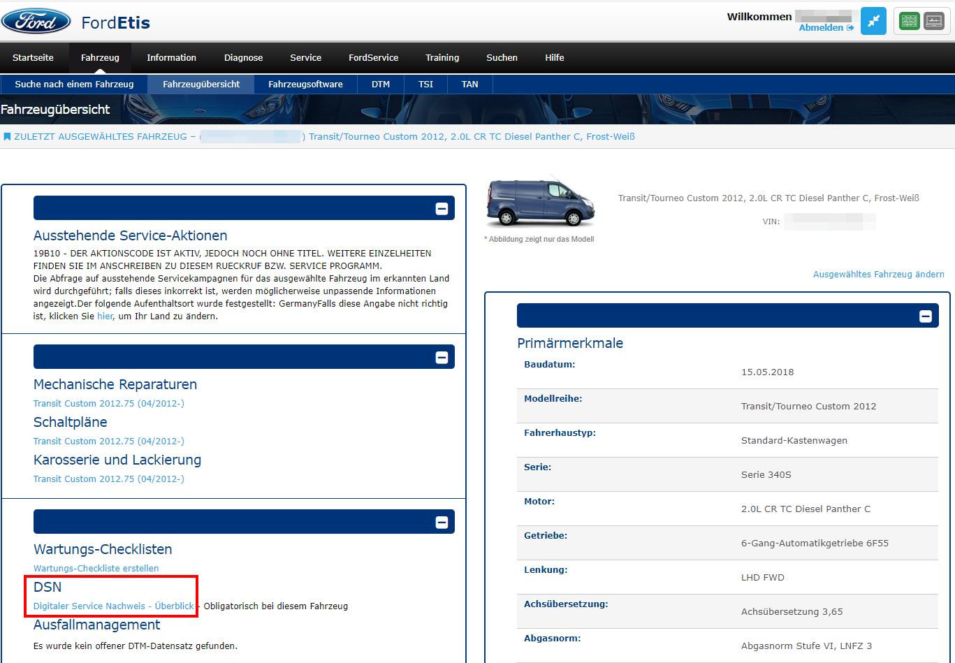Collapse the Mechanische Reparaturen panel
The width and height of the screenshot is (955, 663).
click(x=442, y=357)
